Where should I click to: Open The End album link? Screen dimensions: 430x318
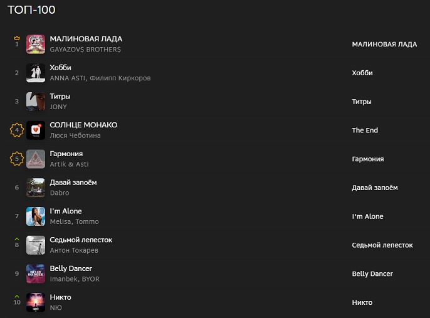(365, 130)
